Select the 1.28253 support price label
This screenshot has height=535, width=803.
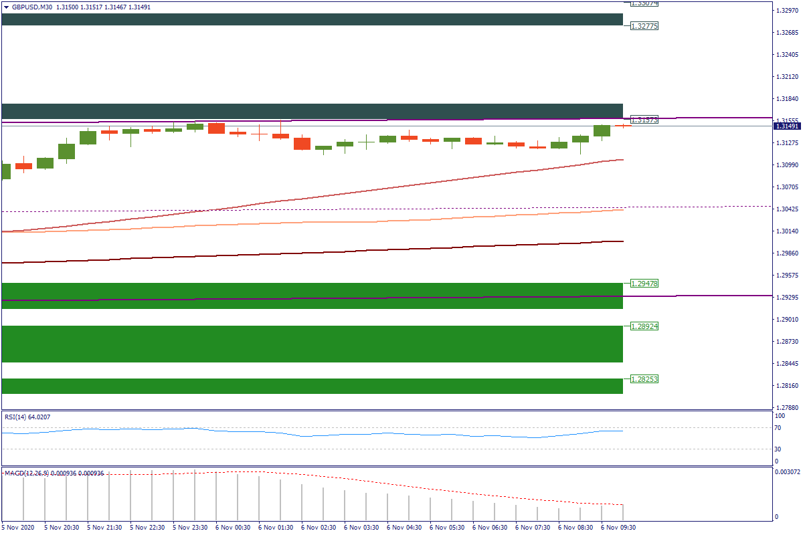(644, 379)
